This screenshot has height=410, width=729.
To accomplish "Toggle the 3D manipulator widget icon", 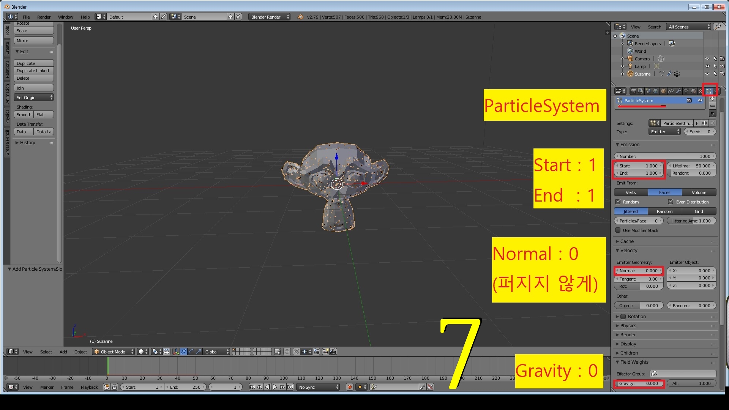I will [x=176, y=352].
